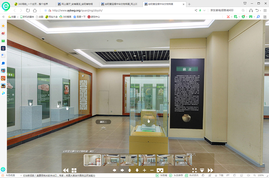This screenshot has width=269, height=178.
Task: Click the green shield security icon
Action: click(x=243, y=16)
